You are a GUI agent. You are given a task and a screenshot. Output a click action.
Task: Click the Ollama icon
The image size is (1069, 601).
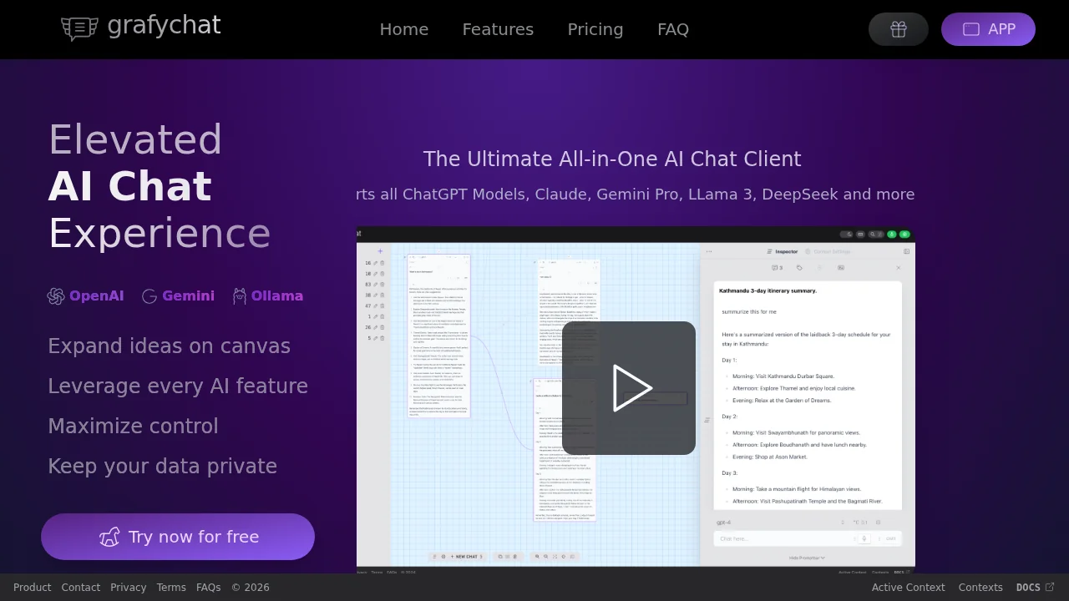tap(239, 295)
